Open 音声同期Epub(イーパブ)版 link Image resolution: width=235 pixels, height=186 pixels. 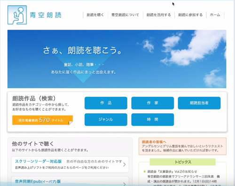click(x=38, y=181)
